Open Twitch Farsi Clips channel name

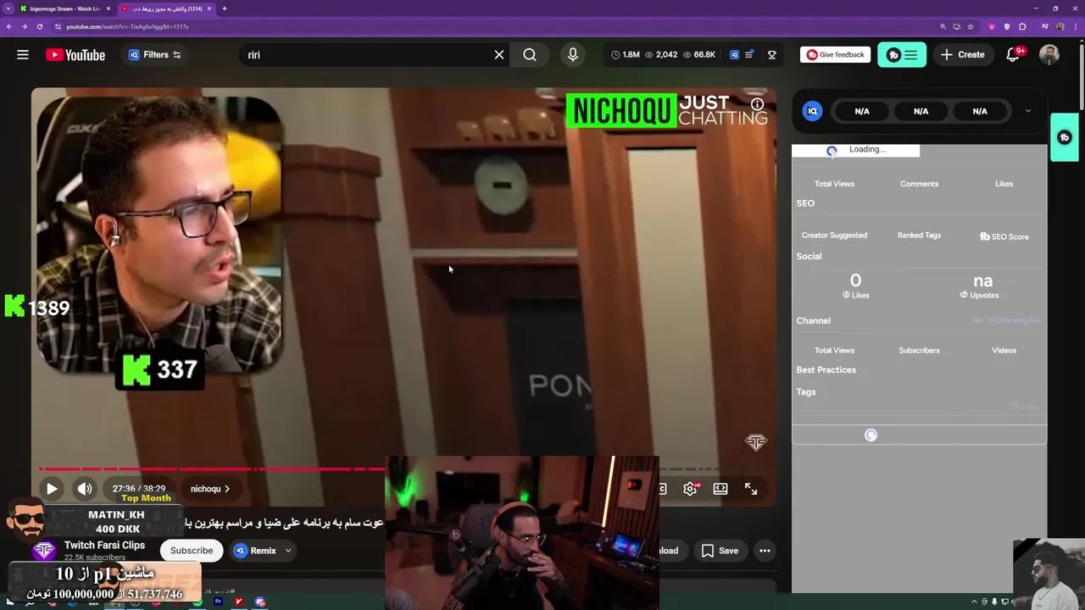tap(104, 546)
